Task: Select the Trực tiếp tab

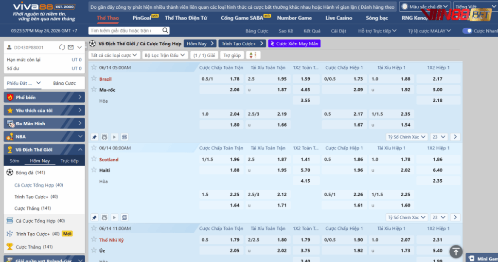Action: point(69,161)
